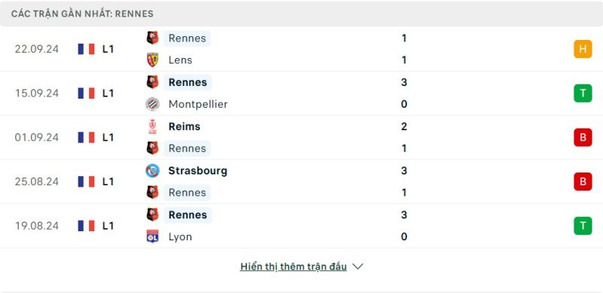Click the French flag for 15.09.24 match
The image size is (603, 293).
pyautogui.click(x=86, y=93)
